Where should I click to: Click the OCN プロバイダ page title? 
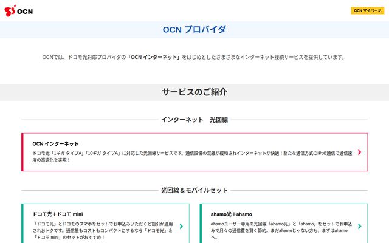[x=194, y=30]
